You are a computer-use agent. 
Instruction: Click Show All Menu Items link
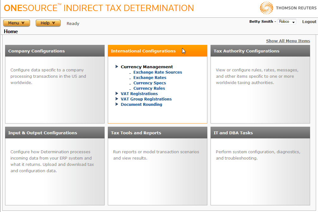[x=288, y=41]
